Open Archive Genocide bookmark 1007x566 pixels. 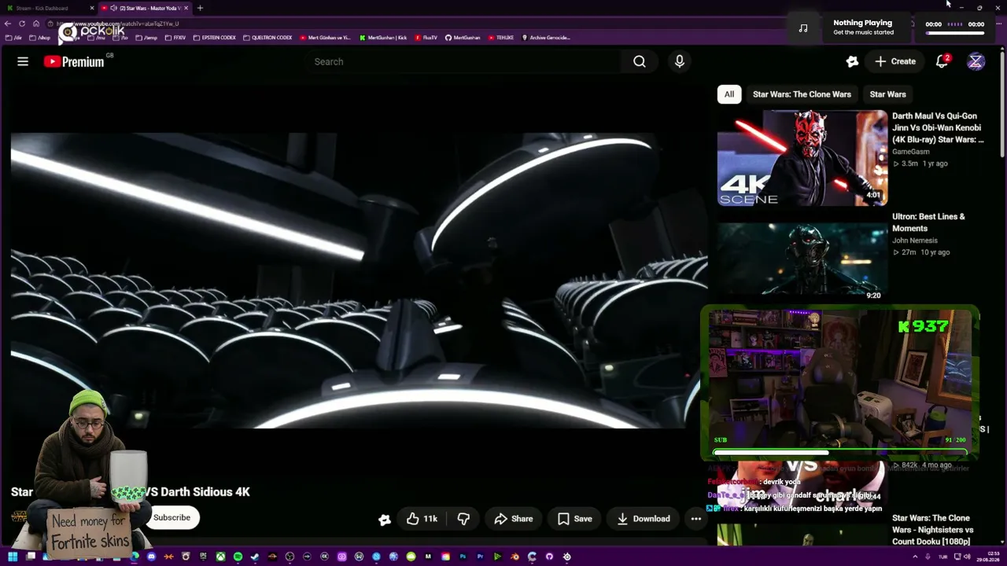[546, 38]
